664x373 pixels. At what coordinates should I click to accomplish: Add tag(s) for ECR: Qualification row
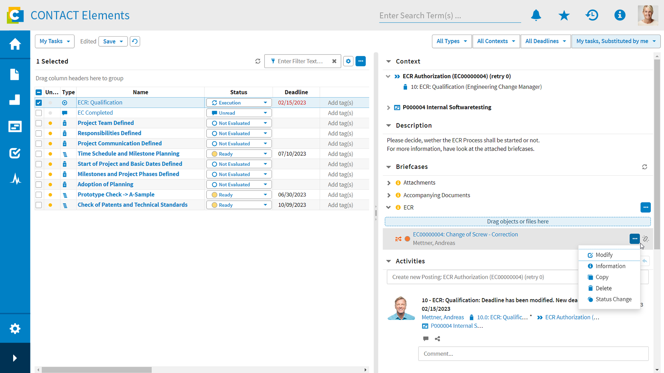click(x=340, y=103)
